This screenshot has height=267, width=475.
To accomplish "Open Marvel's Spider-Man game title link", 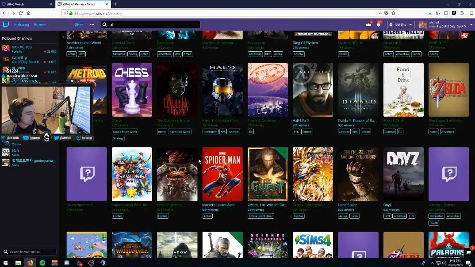I will pyautogui.click(x=218, y=205).
